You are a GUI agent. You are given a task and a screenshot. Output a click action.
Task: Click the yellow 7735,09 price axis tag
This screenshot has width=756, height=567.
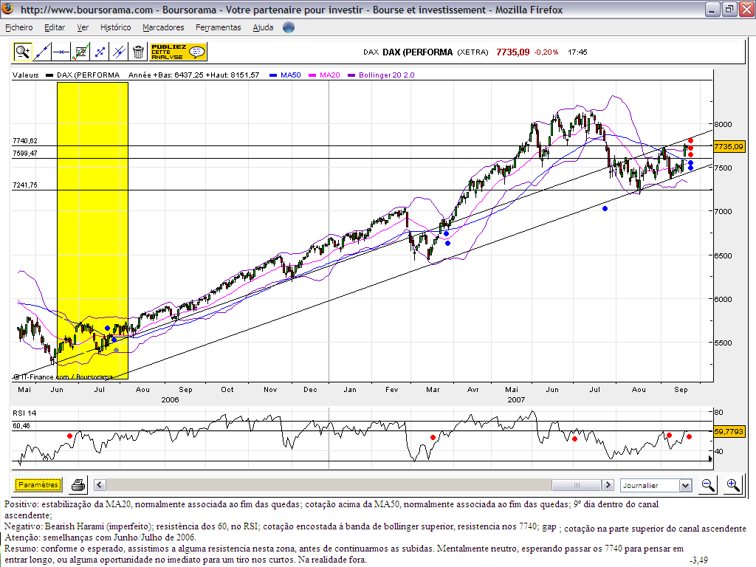coord(729,146)
